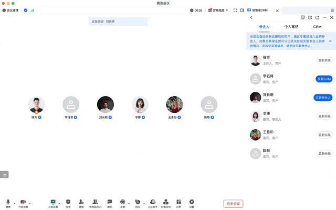Turn on video camera in toolbar
336x210 pixels.
click(x=23, y=203)
